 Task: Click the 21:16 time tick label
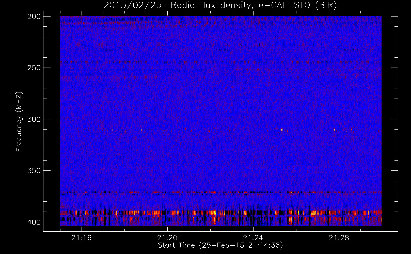point(81,238)
